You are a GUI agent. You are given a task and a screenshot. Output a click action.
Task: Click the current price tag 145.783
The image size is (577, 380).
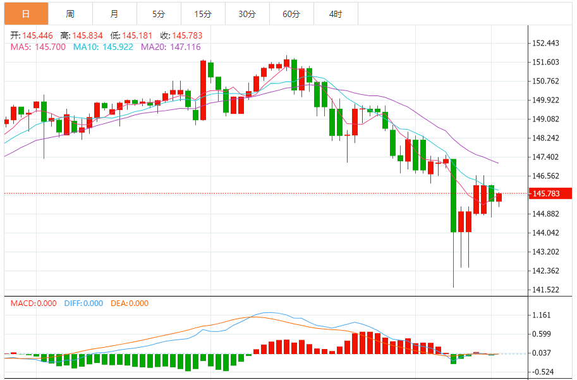(550, 193)
